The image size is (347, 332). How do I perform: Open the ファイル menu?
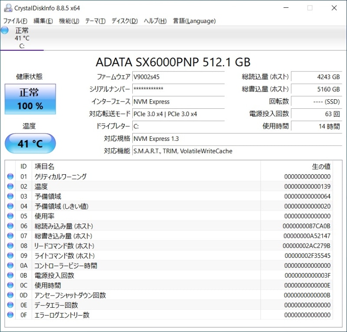pos(15,21)
